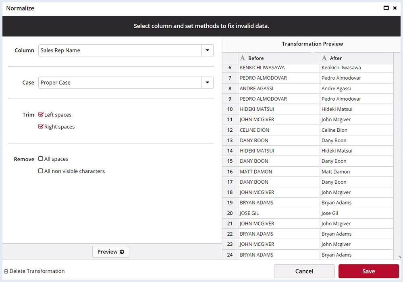
Task: Enable the All spaces removal checkbox
Action: click(x=41, y=159)
